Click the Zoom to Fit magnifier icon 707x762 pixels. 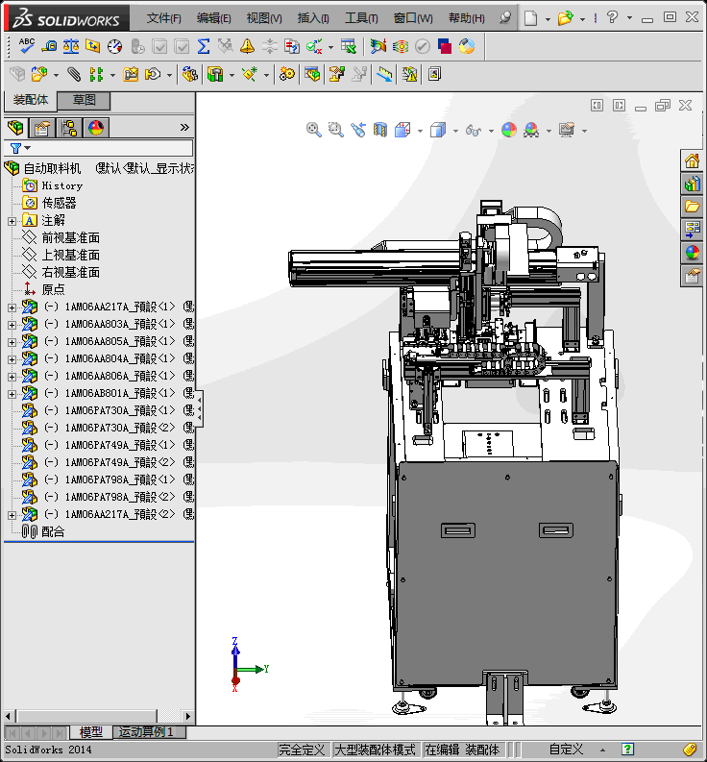[313, 130]
